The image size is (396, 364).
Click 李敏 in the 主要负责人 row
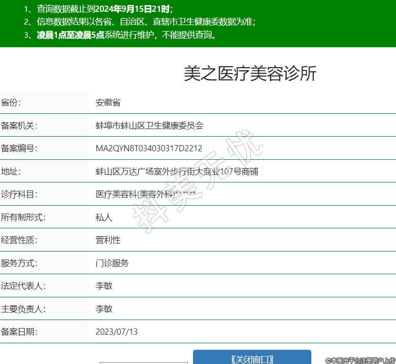click(104, 309)
